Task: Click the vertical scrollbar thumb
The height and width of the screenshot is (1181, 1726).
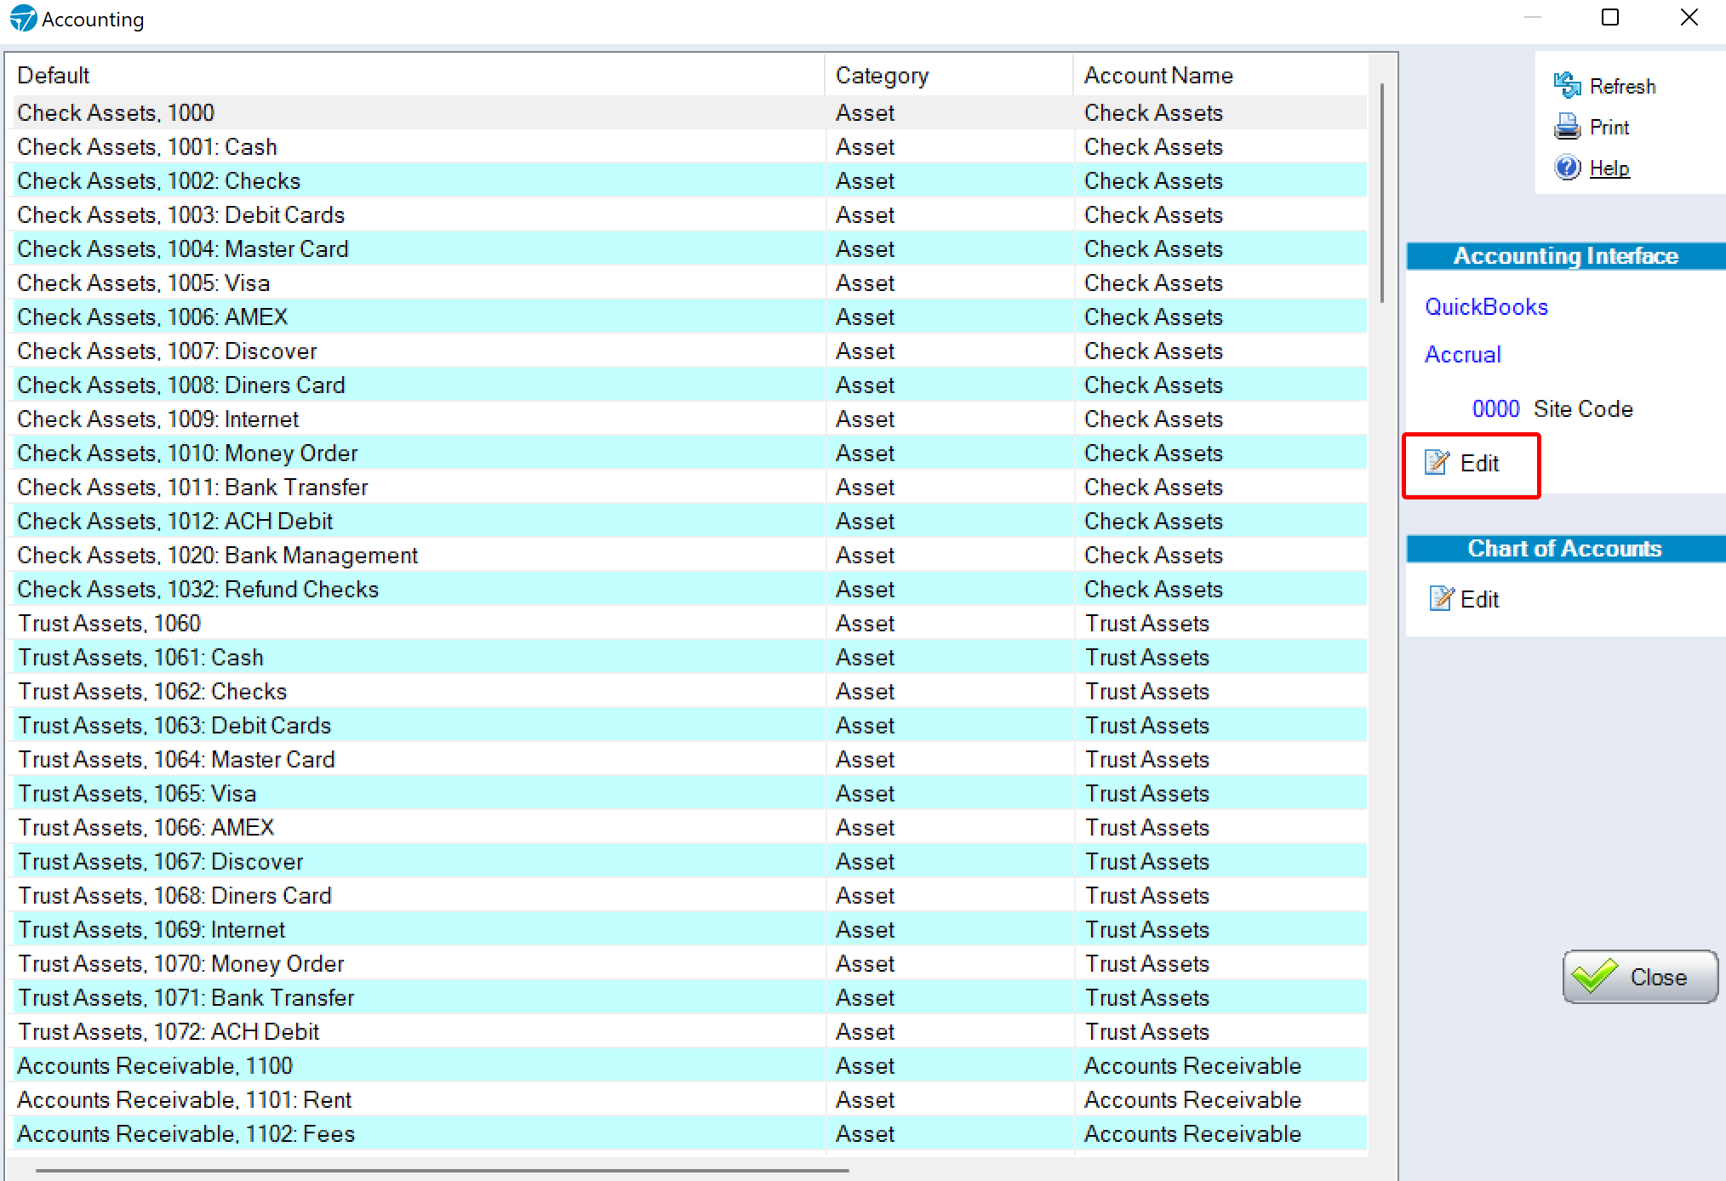Action: (1382, 191)
